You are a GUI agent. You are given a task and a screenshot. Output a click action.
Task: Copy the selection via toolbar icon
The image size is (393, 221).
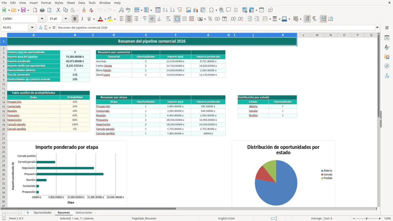point(65,10)
